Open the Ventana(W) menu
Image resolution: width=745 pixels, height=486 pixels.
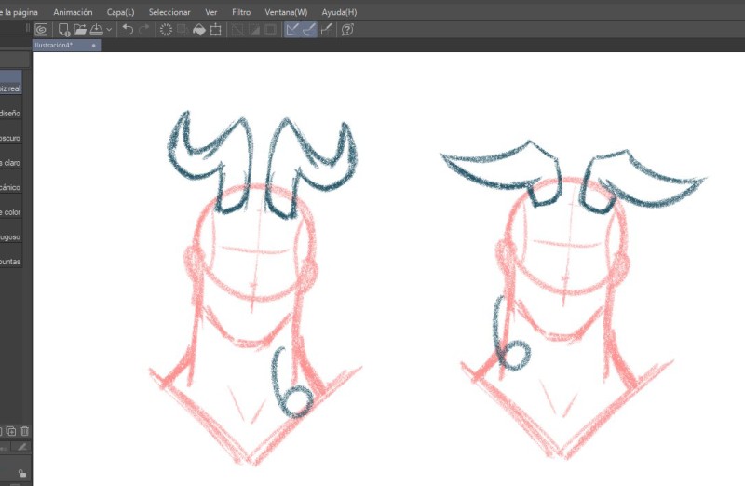[x=286, y=12]
